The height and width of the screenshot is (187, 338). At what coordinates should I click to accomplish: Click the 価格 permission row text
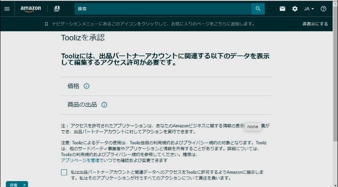point(73,86)
